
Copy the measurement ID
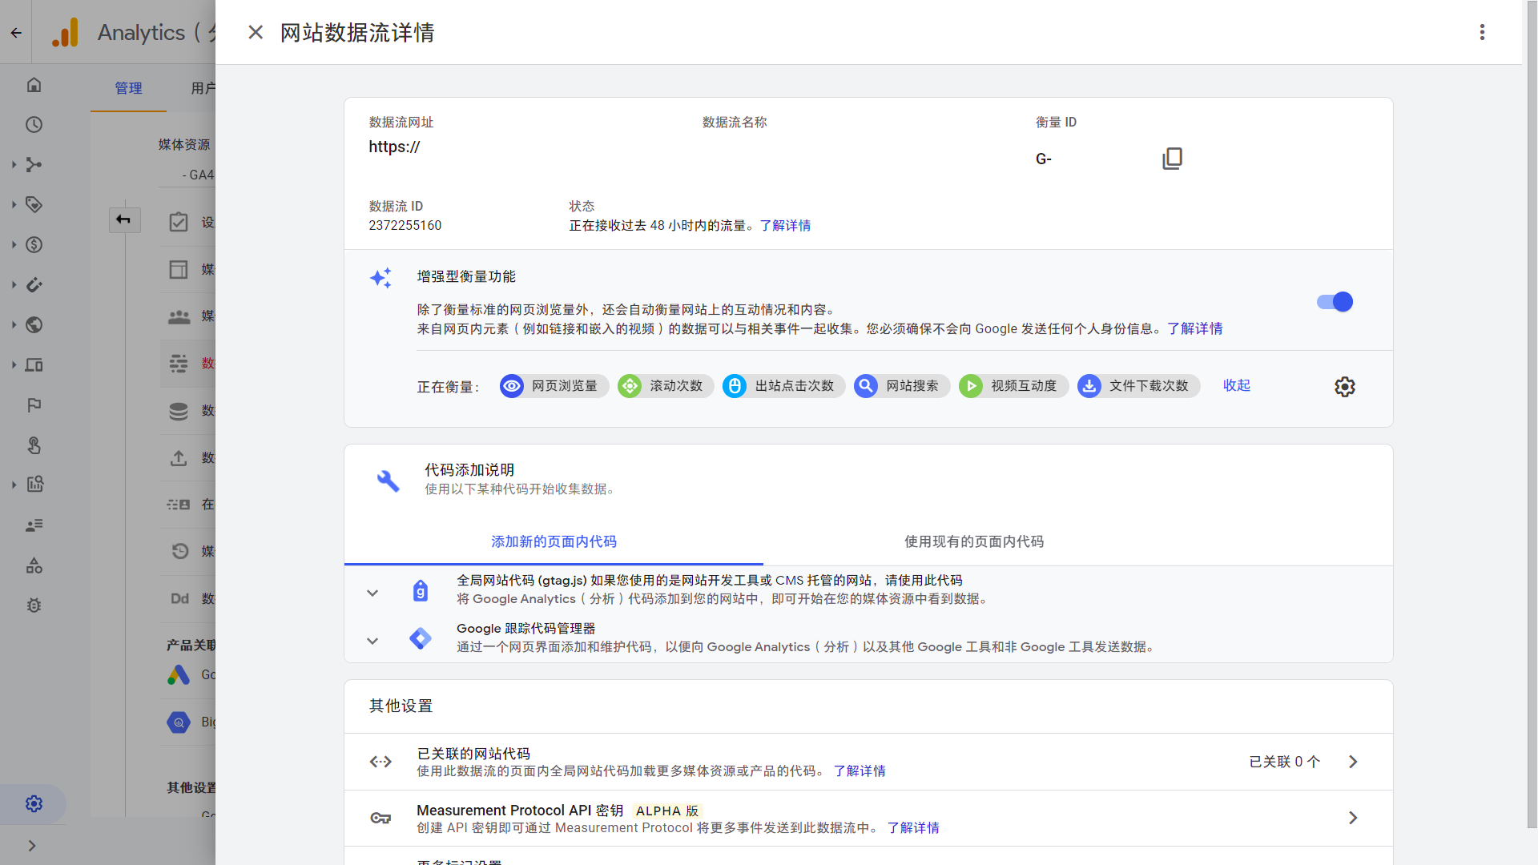pyautogui.click(x=1172, y=159)
